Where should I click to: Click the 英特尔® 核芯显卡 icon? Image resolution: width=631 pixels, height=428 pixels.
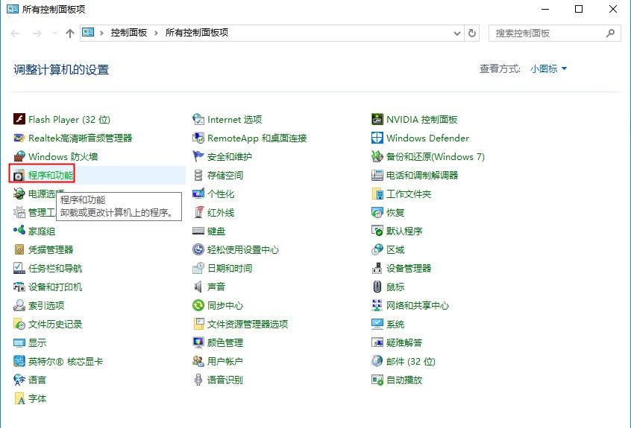coord(19,361)
